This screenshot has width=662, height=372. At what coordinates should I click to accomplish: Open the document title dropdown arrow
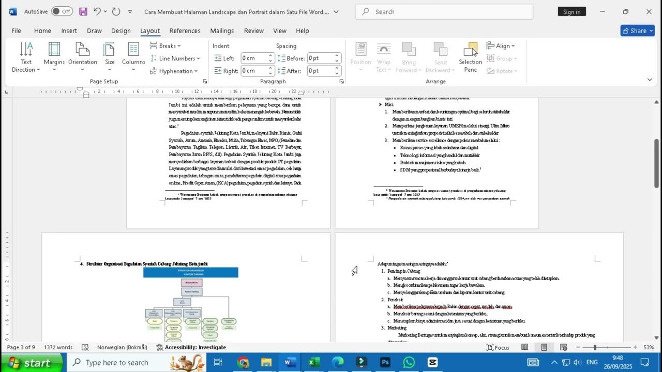(336, 11)
